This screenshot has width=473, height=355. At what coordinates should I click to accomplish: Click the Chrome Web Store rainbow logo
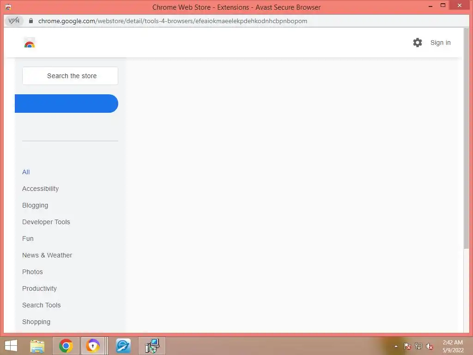click(30, 43)
